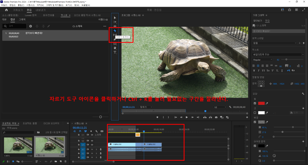Switch to 효과 컨트롤 tab
The height and width of the screenshot is (165, 308).
coord(48,15)
